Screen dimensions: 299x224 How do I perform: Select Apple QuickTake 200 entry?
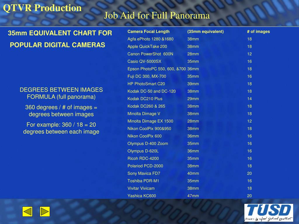[147, 46]
